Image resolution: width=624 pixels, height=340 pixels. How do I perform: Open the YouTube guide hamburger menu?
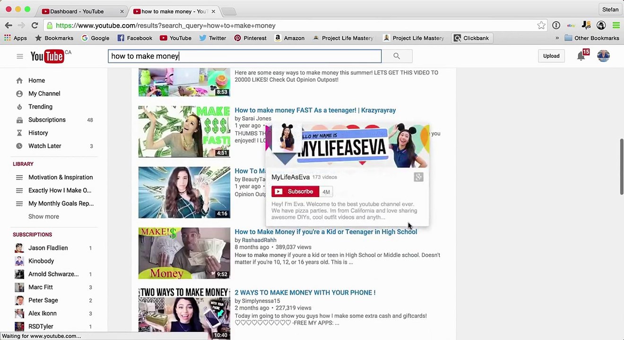click(x=19, y=56)
